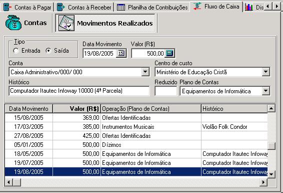The image size is (283, 193).
Task: Click the Movimentos Realizados checklist icon
Action: tap(66, 23)
